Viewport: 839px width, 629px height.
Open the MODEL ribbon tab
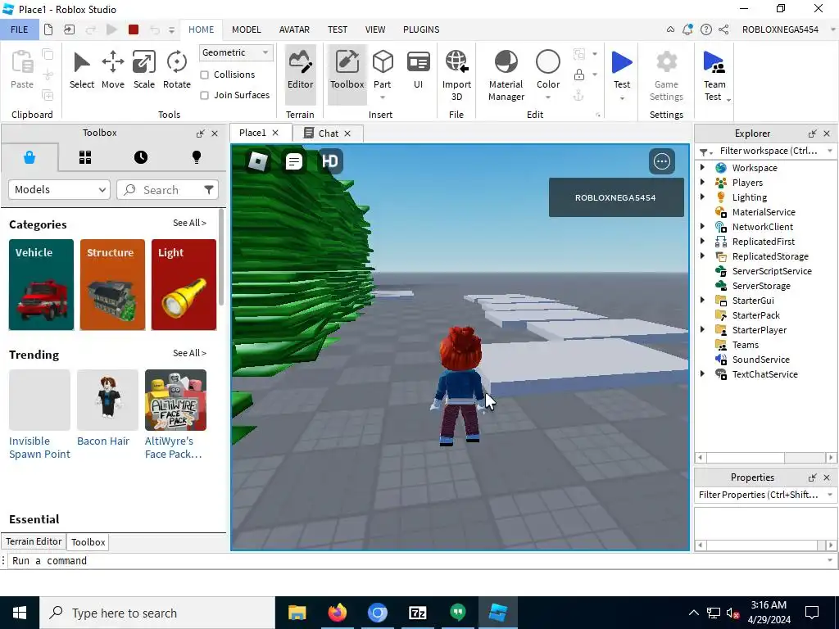pyautogui.click(x=246, y=29)
